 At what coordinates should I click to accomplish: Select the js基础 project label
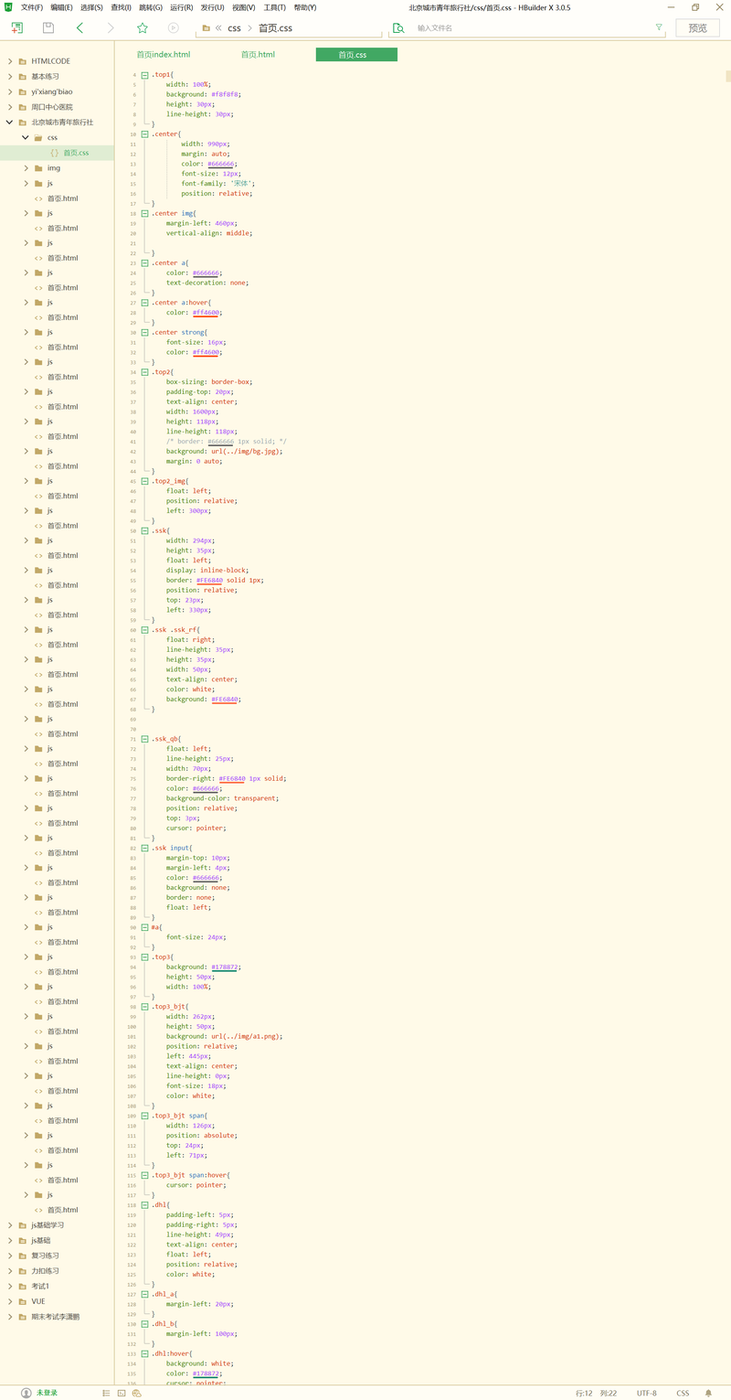(x=41, y=1240)
